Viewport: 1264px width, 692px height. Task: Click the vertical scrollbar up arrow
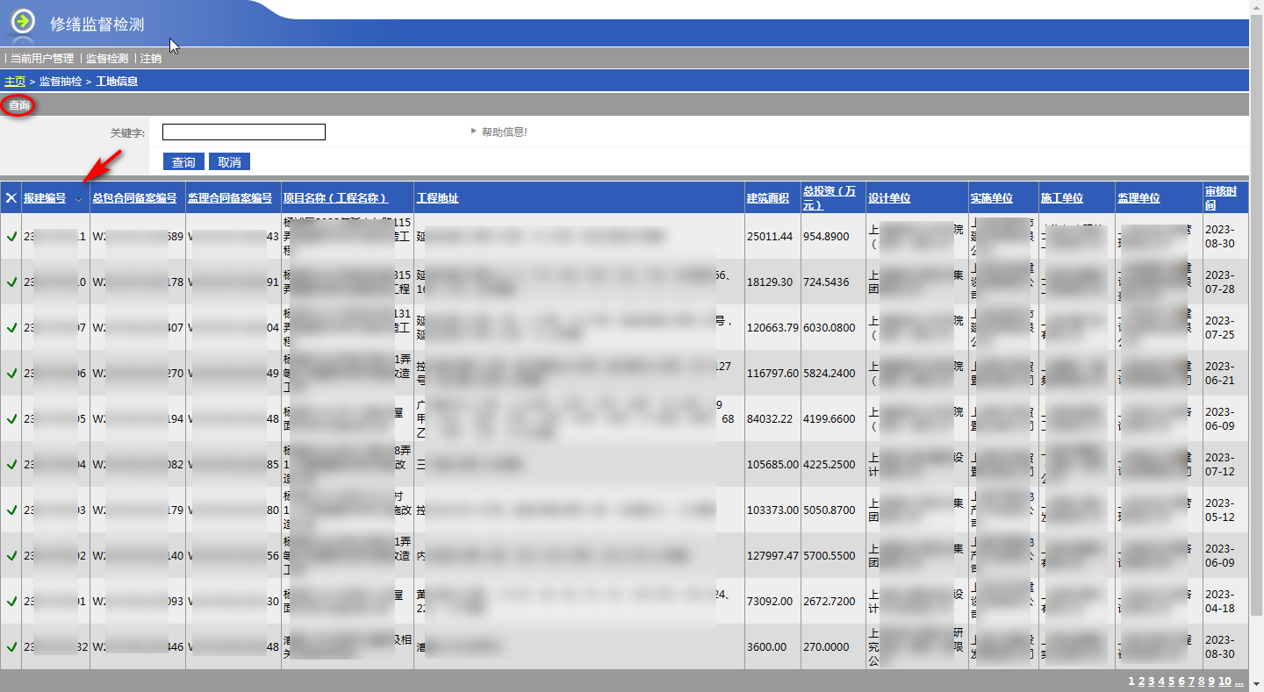click(x=1256, y=7)
